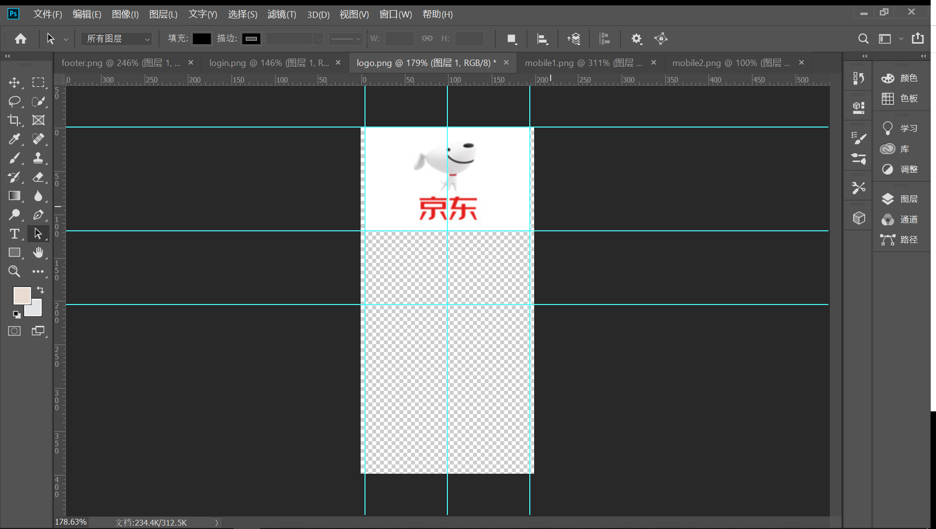Open the 滤镜(T) menu
The image size is (936, 529).
coord(282,15)
